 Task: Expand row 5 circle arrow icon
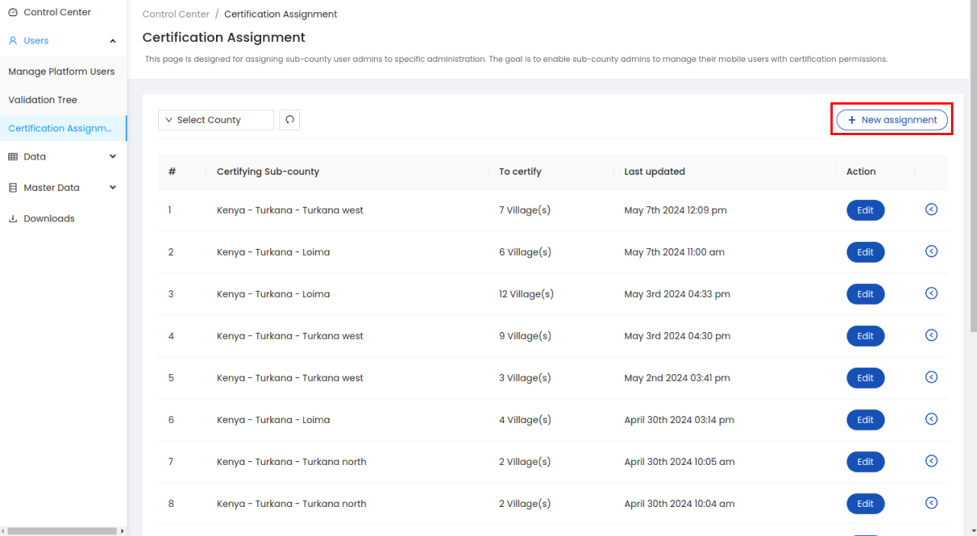(931, 377)
